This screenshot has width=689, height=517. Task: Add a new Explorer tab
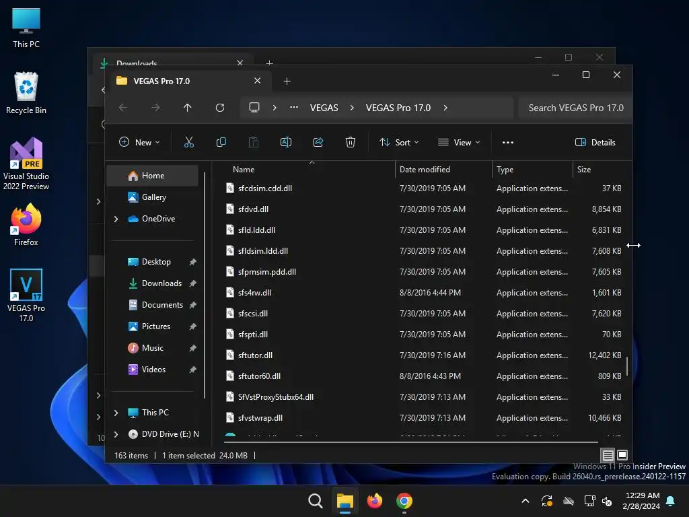click(x=287, y=81)
